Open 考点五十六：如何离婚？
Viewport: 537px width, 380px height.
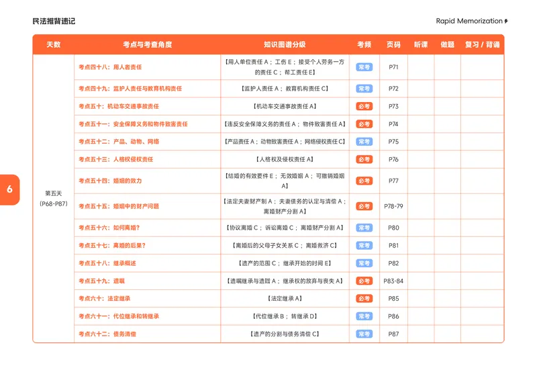tap(109, 228)
